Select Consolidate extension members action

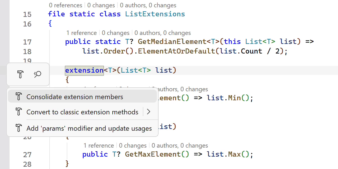tap(75, 97)
